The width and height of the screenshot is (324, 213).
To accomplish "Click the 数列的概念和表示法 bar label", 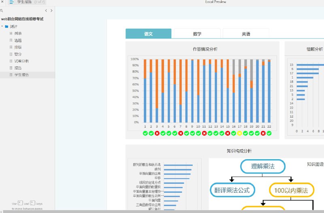I will click(147, 165).
